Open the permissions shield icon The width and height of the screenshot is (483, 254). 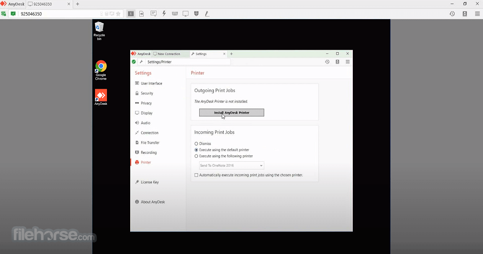coord(196,14)
